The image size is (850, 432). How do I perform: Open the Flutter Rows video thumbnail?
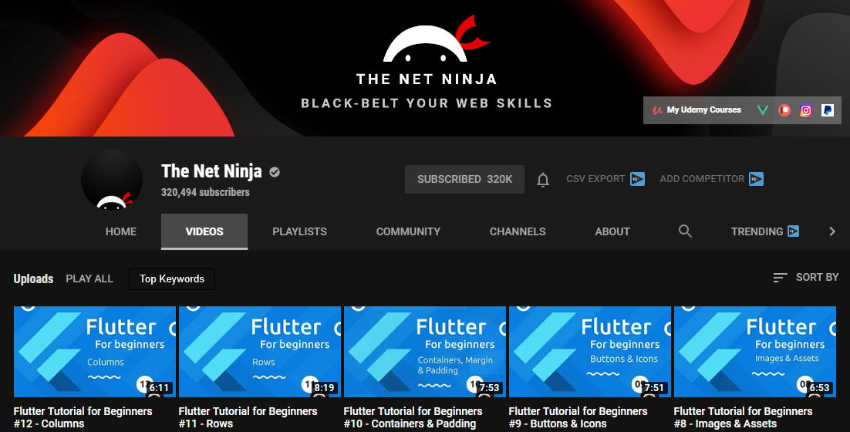[x=260, y=352]
